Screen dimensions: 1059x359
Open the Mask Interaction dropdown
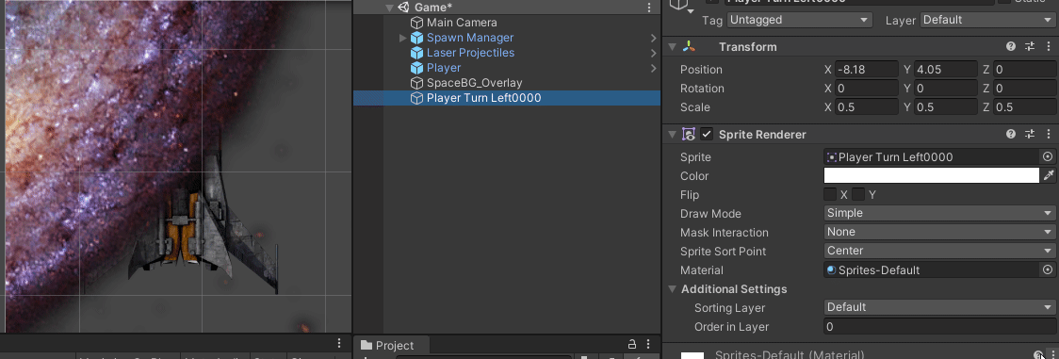point(938,232)
